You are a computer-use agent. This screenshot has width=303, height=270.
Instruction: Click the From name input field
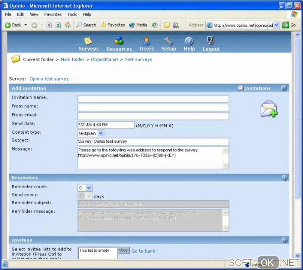pos(153,108)
